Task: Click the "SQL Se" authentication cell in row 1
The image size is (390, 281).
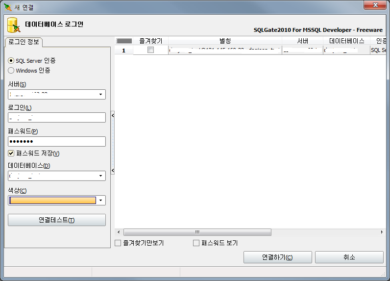Action: coord(378,50)
